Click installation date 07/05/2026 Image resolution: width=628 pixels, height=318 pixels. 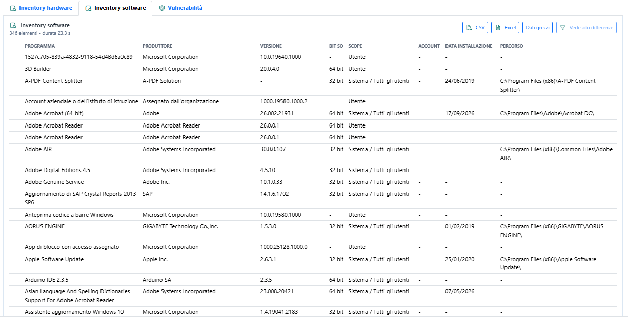coord(460,291)
